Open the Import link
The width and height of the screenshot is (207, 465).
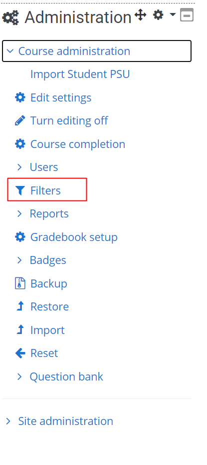pos(47,330)
